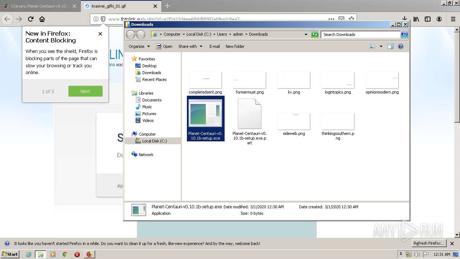Click E-mail toolbar button
This screenshot has height=259, width=460.
[x=215, y=46]
